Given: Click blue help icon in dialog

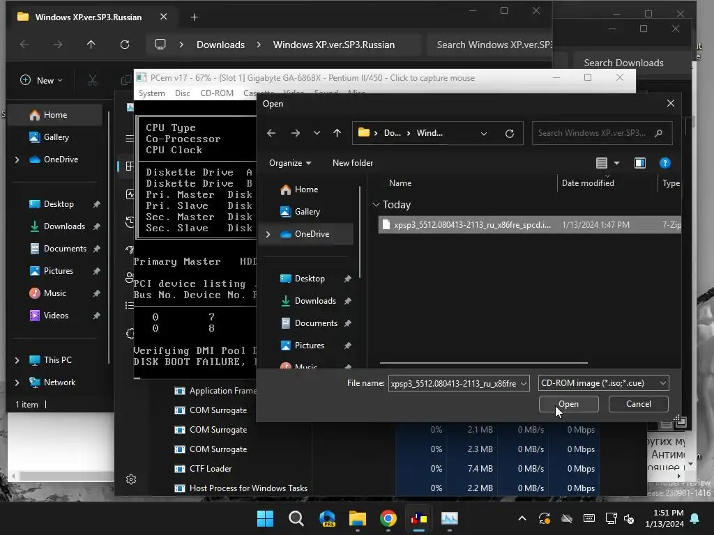Looking at the screenshot, I should tap(664, 163).
